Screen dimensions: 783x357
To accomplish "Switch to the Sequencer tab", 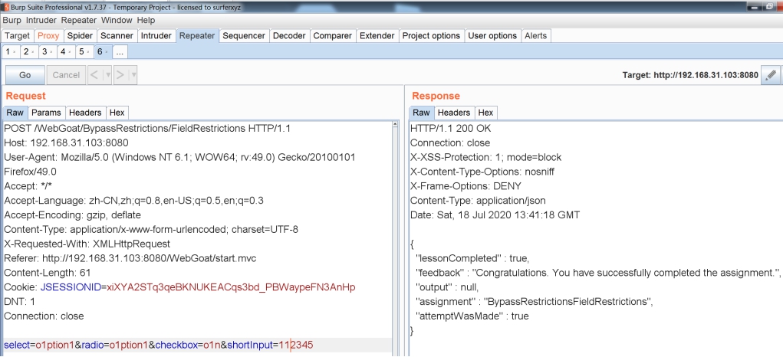I will pos(244,36).
